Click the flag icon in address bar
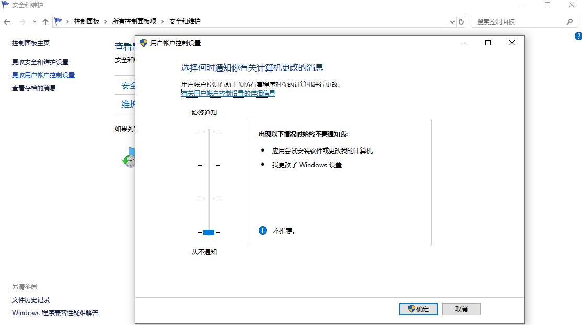This screenshot has height=325, width=582. point(58,21)
